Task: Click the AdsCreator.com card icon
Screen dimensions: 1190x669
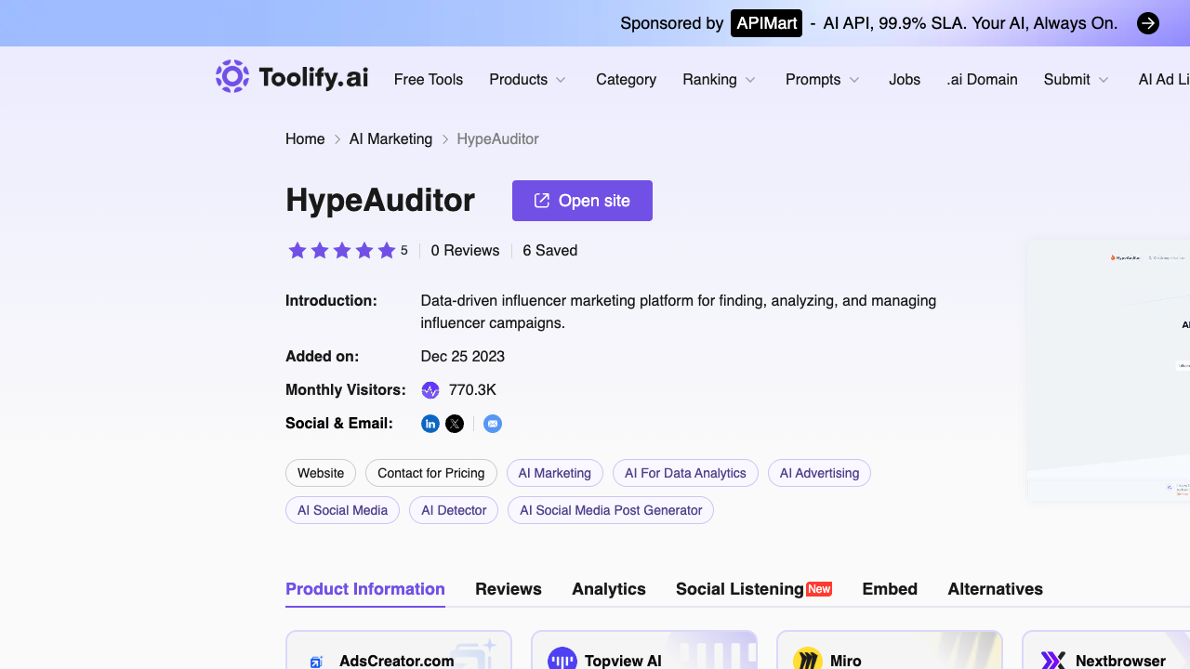Action: tap(316, 661)
